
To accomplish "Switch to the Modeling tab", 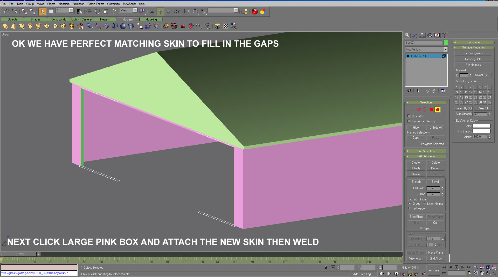I will tap(151, 19).
